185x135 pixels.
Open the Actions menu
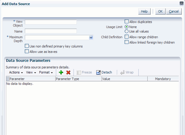click(x=16, y=72)
